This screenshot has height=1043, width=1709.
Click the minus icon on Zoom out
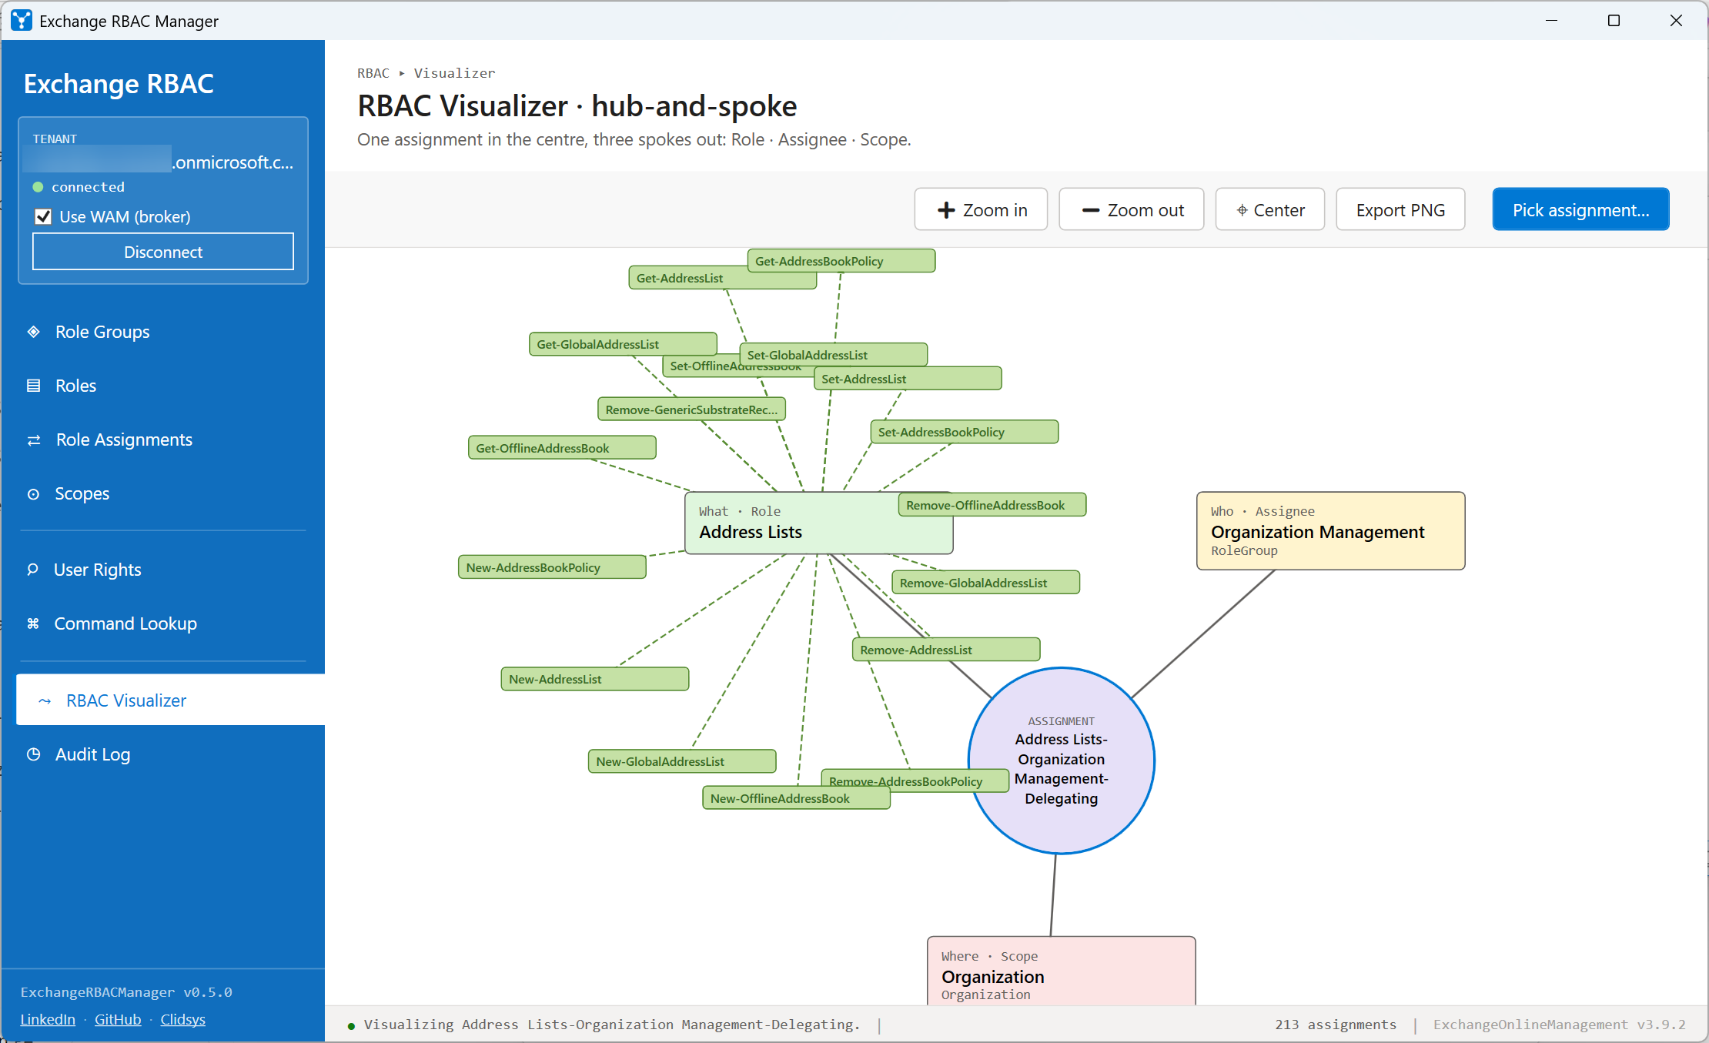(x=1091, y=210)
